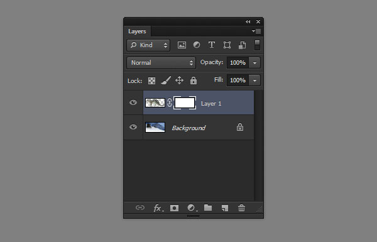Filter for shape layers icon
377x242 pixels.
point(227,45)
